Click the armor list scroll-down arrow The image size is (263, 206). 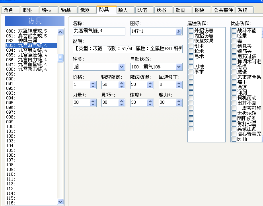point(60,202)
